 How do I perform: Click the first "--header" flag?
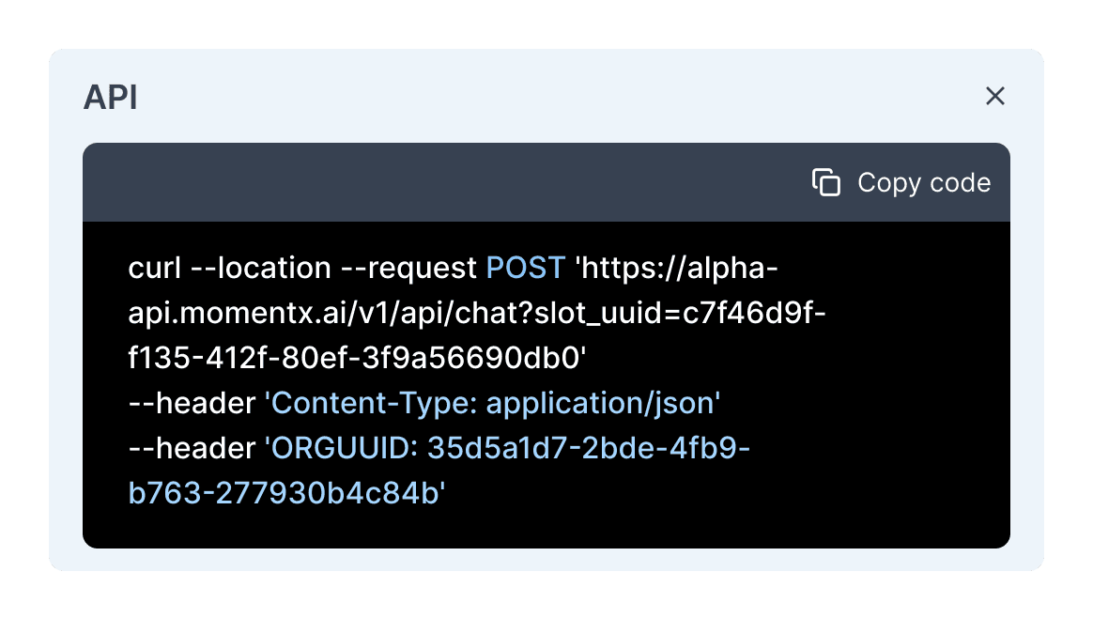[192, 403]
